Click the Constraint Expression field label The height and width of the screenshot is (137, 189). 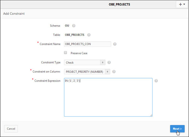coord(47,81)
